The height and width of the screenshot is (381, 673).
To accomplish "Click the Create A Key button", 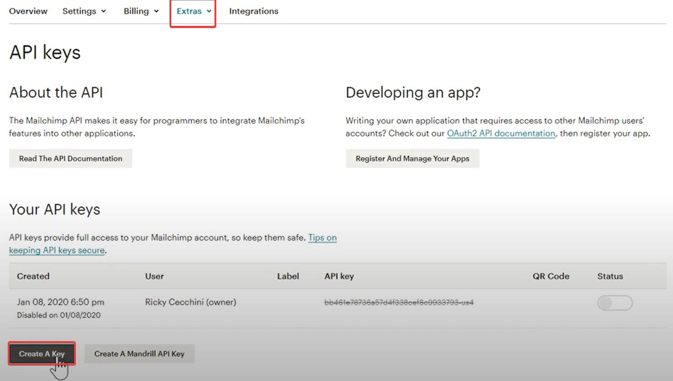I will pos(42,354).
